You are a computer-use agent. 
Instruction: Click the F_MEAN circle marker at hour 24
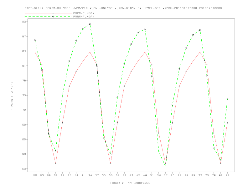point(90,24)
